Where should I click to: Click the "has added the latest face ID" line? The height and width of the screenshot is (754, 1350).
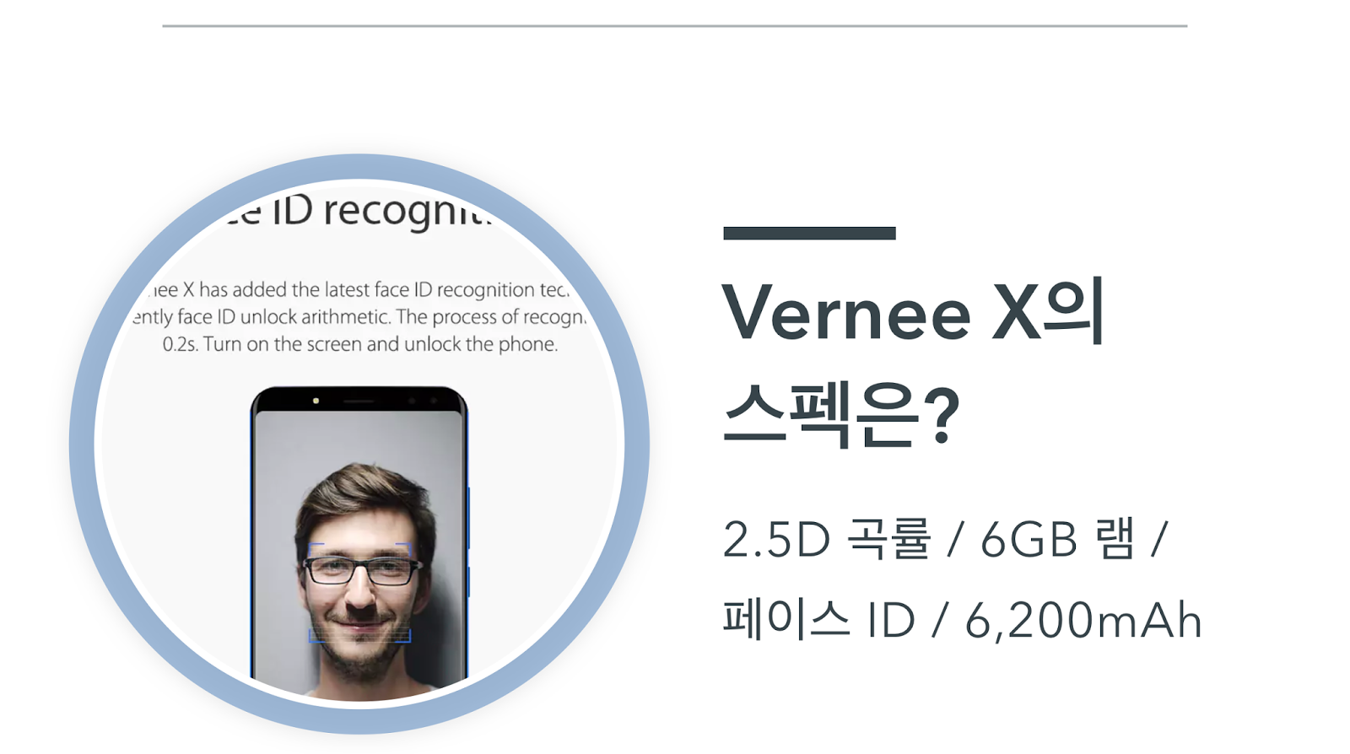click(359, 289)
